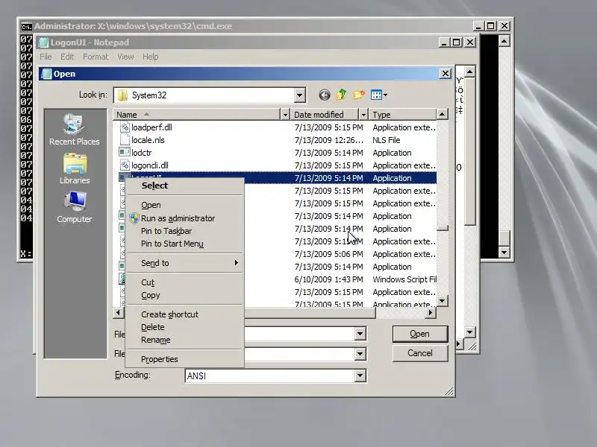Open Notepad's Edit menu

point(67,57)
